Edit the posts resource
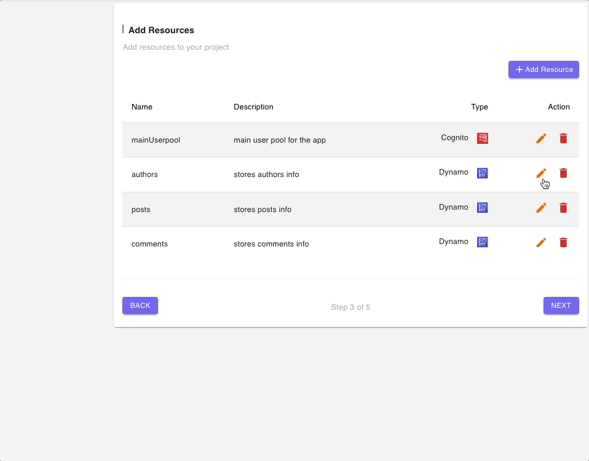The width and height of the screenshot is (589, 461). tap(541, 208)
